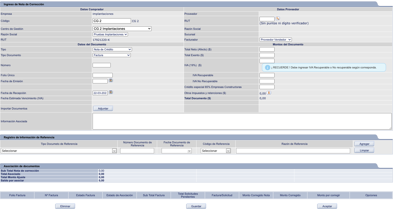Click the Total Exento input field

[267, 55]
